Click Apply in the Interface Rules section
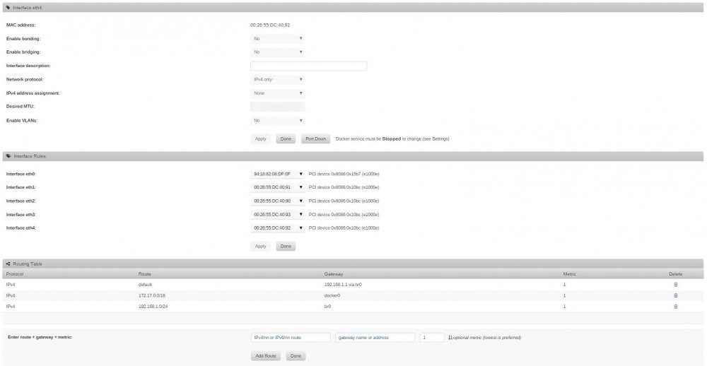 coord(261,247)
